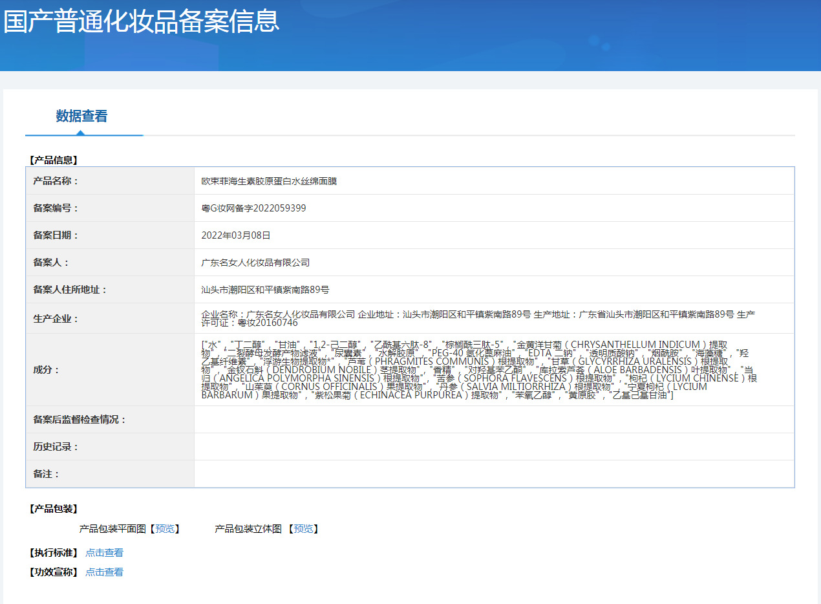Click the 生产企业 label cell

click(x=110, y=318)
